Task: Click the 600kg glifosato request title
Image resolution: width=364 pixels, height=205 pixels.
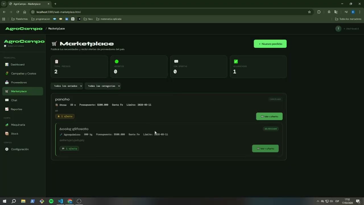Action: 74,129
